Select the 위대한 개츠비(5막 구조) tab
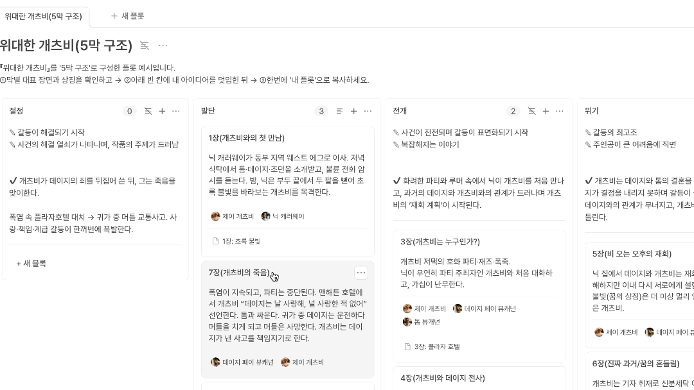Screen dimensions: 694x390 [x=44, y=16]
